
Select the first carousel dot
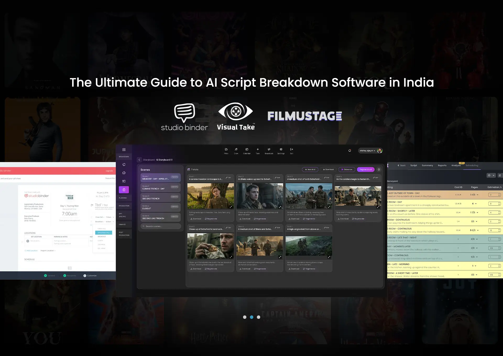pos(245,317)
